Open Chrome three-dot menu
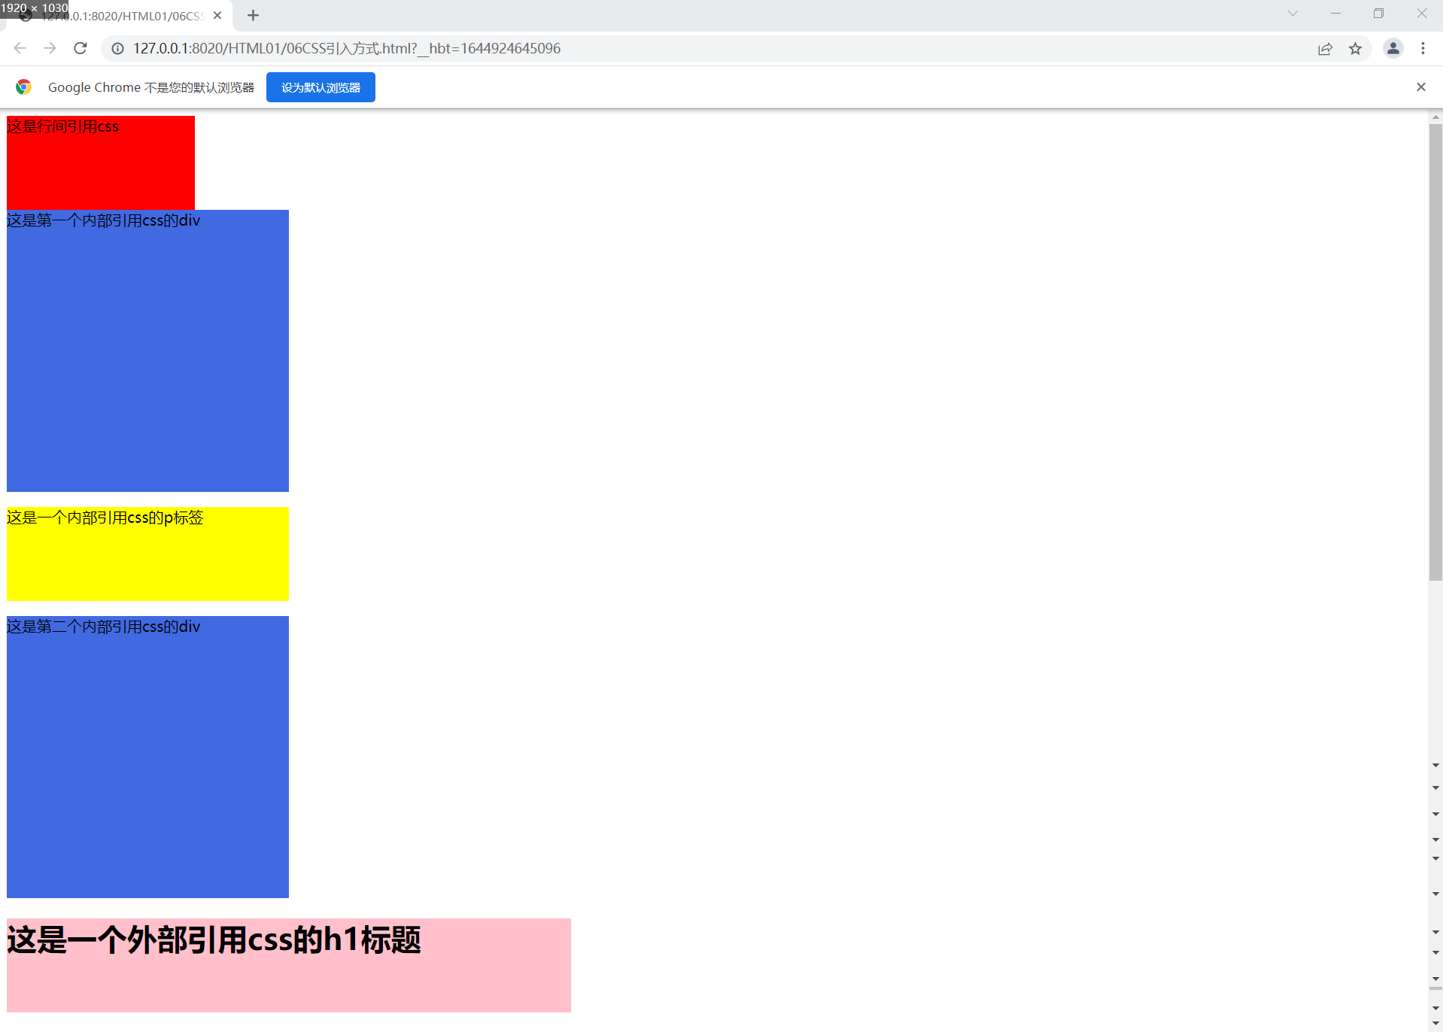 coord(1423,48)
